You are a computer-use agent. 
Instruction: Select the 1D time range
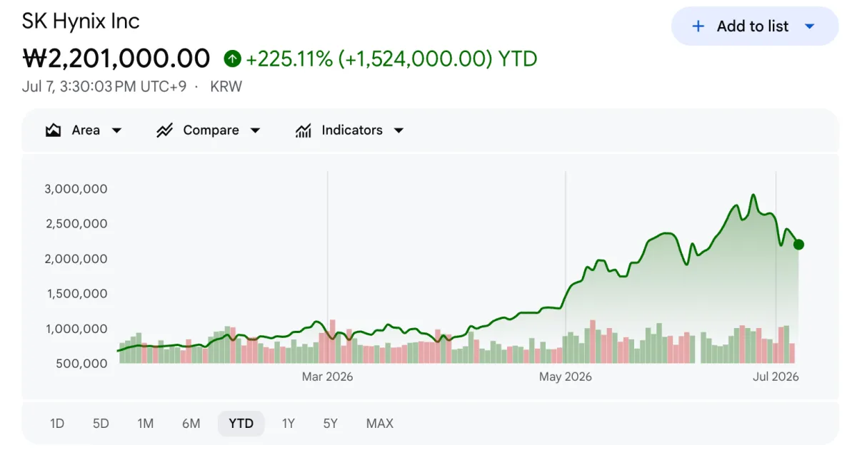click(x=57, y=424)
